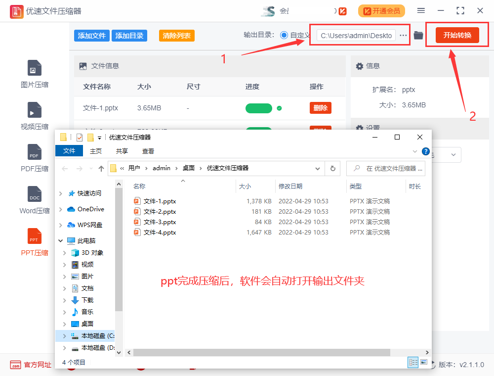Screen dimensions: 494x376
Task: Open the 共享 tab in Explorer ribbon
Action: coord(122,151)
